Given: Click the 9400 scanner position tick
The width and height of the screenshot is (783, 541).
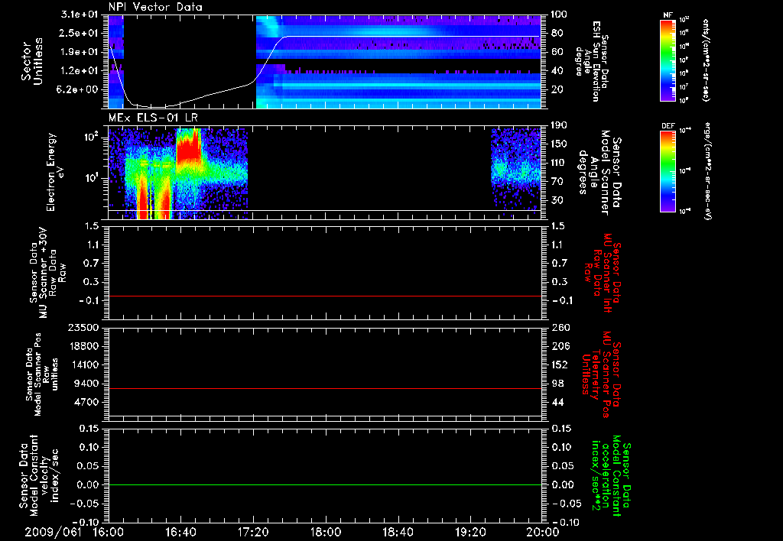Looking at the screenshot, I should (x=87, y=384).
